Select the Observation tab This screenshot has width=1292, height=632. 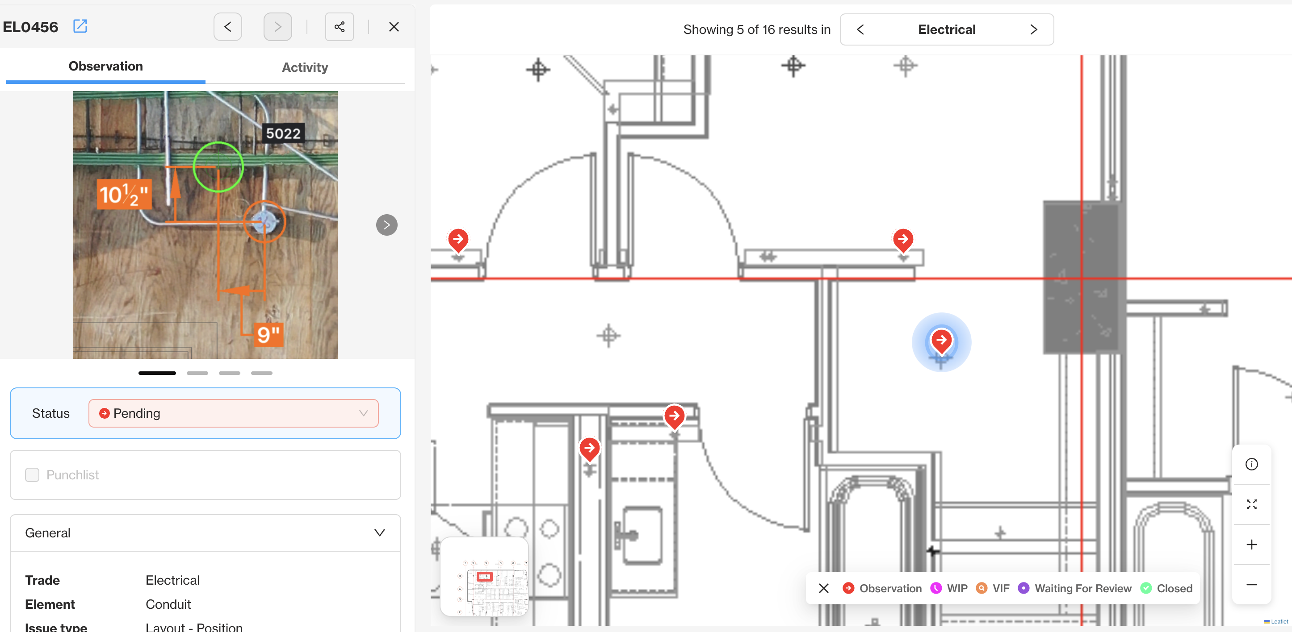coord(105,66)
